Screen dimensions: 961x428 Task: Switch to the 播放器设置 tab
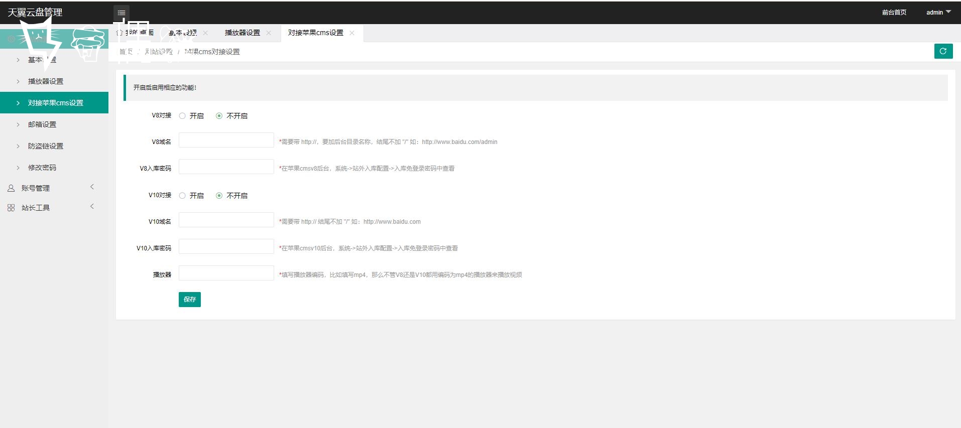(243, 33)
